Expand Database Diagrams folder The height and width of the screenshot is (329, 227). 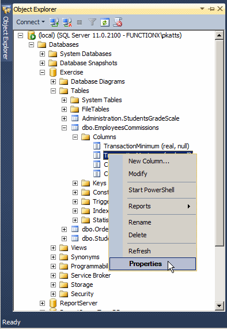[53, 81]
